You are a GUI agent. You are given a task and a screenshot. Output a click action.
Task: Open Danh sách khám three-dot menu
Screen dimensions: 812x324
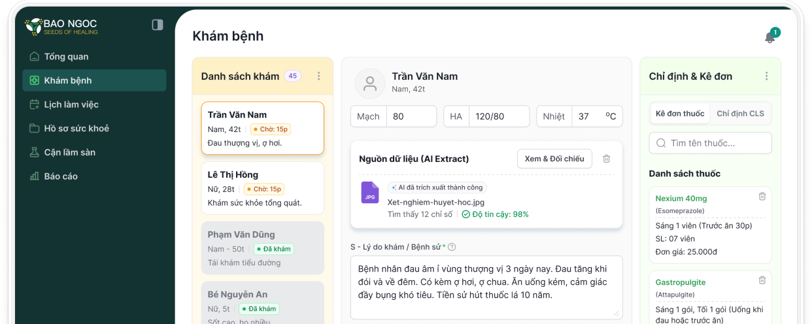319,76
